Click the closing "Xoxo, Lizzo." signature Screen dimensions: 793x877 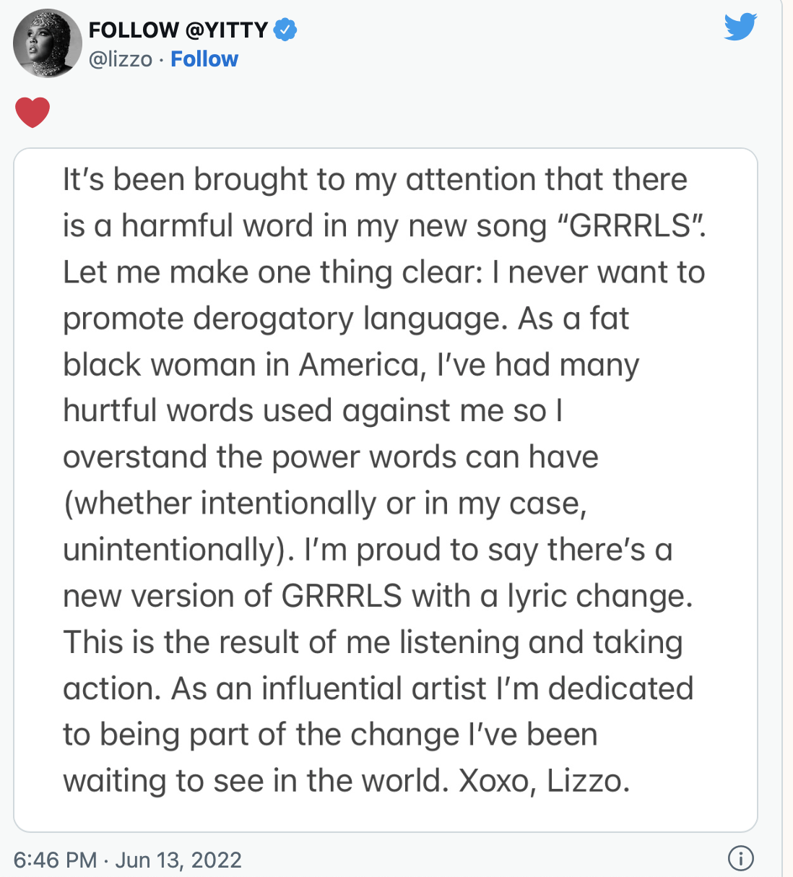pos(545,781)
